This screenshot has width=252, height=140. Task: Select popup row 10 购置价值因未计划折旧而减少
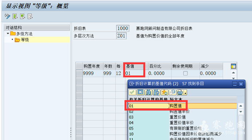click(182, 134)
